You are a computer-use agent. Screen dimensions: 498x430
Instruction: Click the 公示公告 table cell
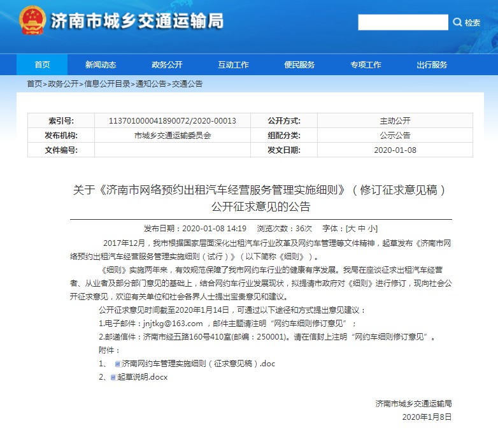(x=395, y=136)
